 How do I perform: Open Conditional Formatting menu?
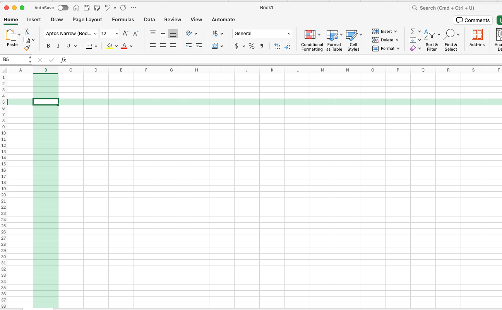coord(312,40)
